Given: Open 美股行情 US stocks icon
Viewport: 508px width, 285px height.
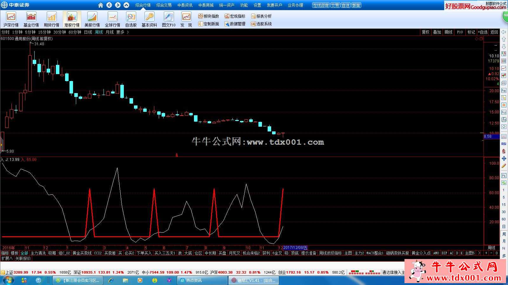Looking at the screenshot, I should [92, 19].
